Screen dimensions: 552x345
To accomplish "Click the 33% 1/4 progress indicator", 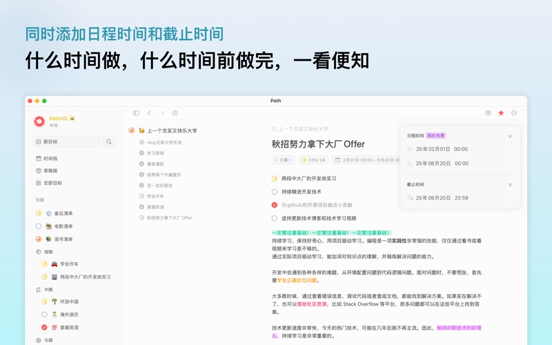I will (313, 160).
